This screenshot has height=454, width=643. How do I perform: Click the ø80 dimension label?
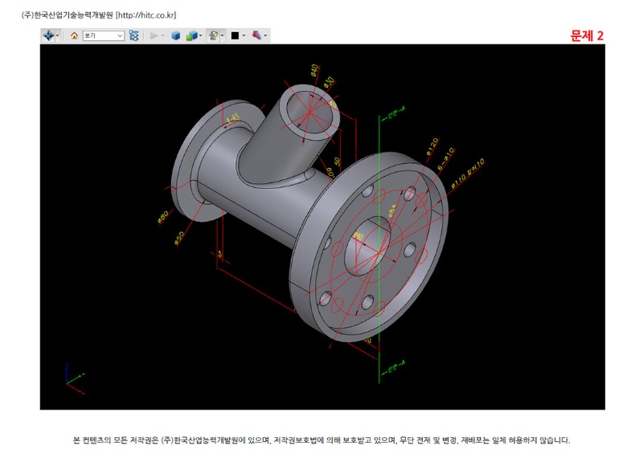click(x=163, y=216)
